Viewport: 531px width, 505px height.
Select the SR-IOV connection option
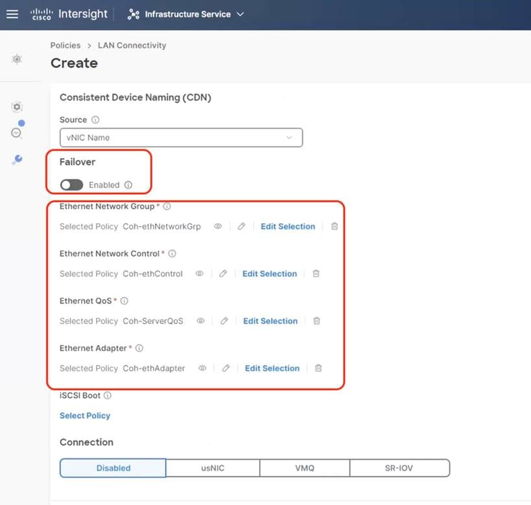(399, 467)
